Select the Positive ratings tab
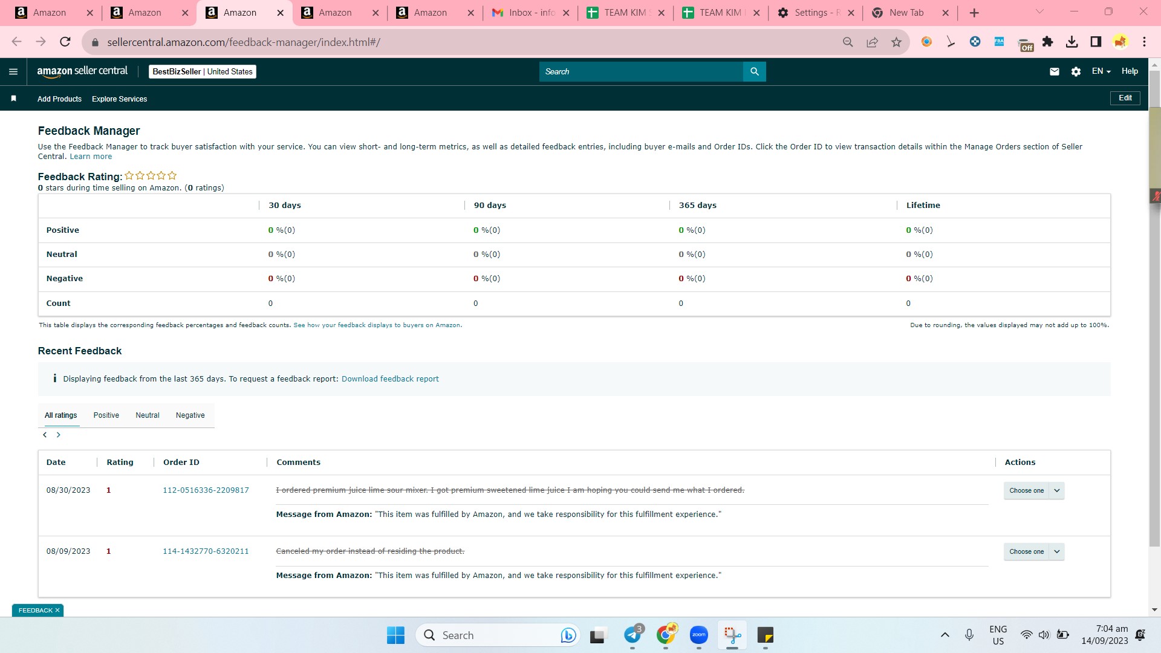This screenshot has height=653, width=1161. 106,415
